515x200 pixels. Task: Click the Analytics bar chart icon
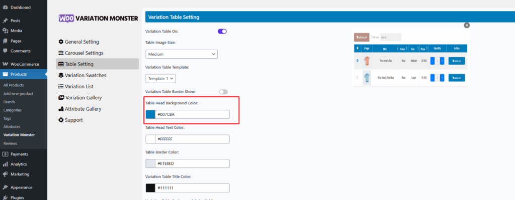pyautogui.click(x=5, y=164)
